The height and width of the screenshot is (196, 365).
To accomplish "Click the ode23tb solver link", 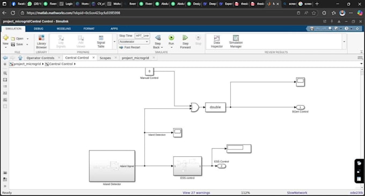I will pyautogui.click(x=356, y=192).
